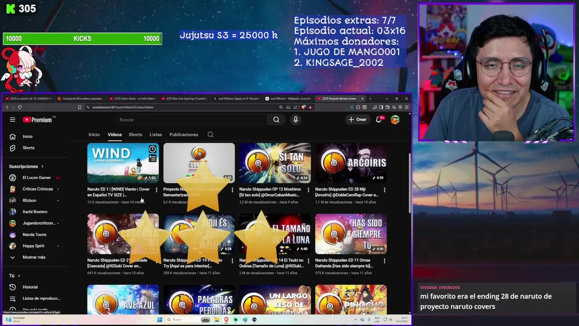Open the WIND cover video thumbnail
Image resolution: width=579 pixels, height=326 pixels.
[x=123, y=163]
